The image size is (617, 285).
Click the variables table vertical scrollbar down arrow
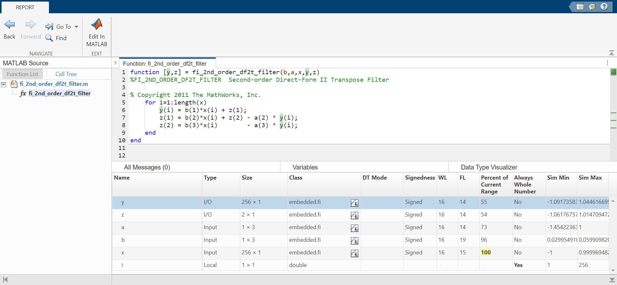click(x=613, y=270)
